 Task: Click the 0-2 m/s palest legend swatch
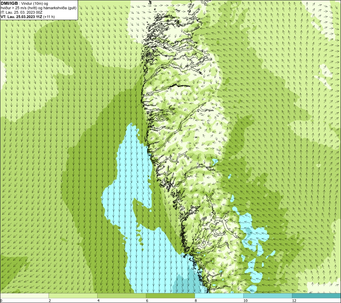(x=24, y=295)
